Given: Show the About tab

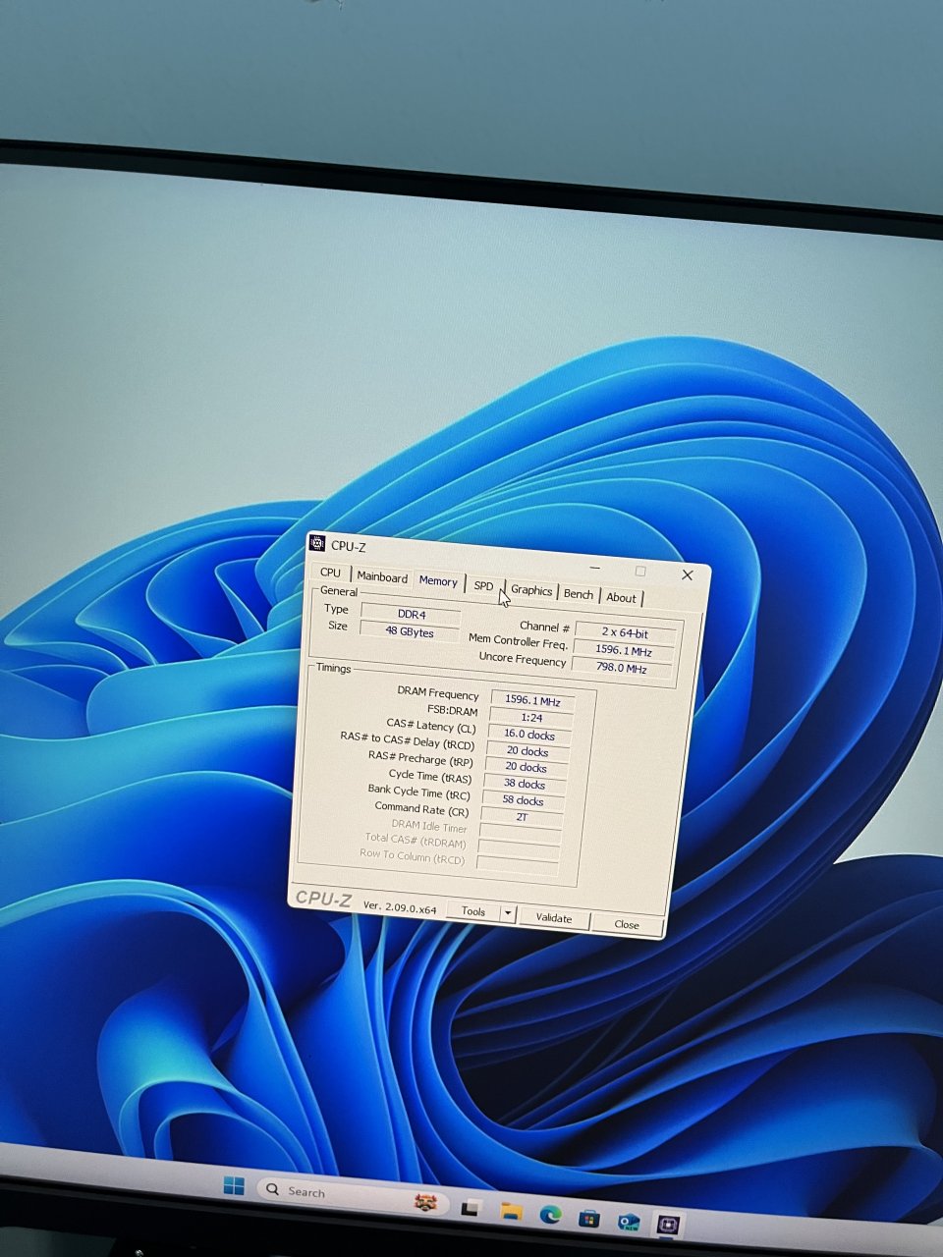Looking at the screenshot, I should [621, 597].
